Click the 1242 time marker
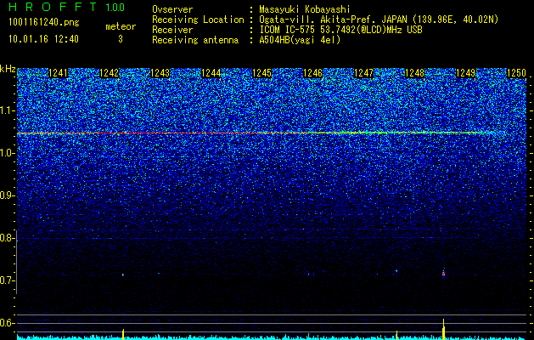This screenshot has height=340, width=534. tap(109, 73)
